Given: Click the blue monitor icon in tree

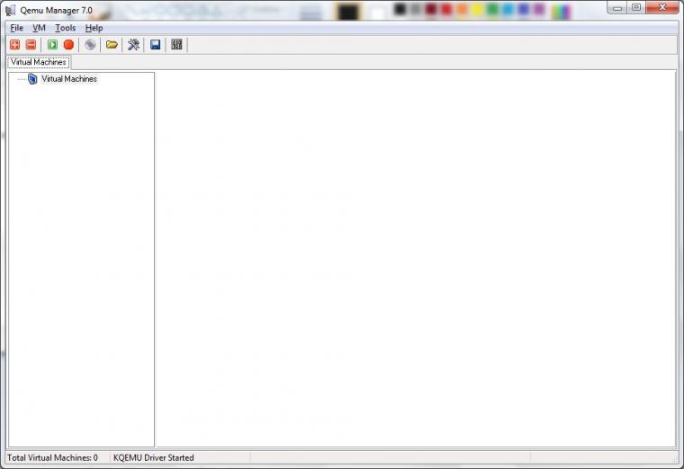Looking at the screenshot, I should (32, 79).
